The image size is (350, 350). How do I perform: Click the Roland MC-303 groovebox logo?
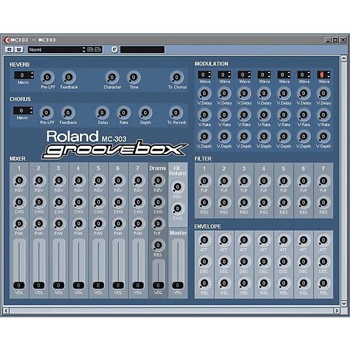pyautogui.click(x=115, y=145)
